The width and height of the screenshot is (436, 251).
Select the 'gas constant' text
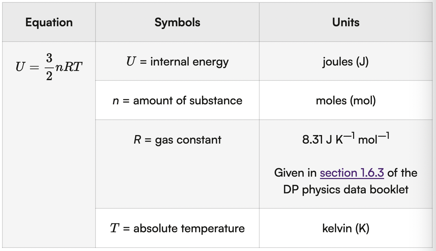[x=188, y=140]
